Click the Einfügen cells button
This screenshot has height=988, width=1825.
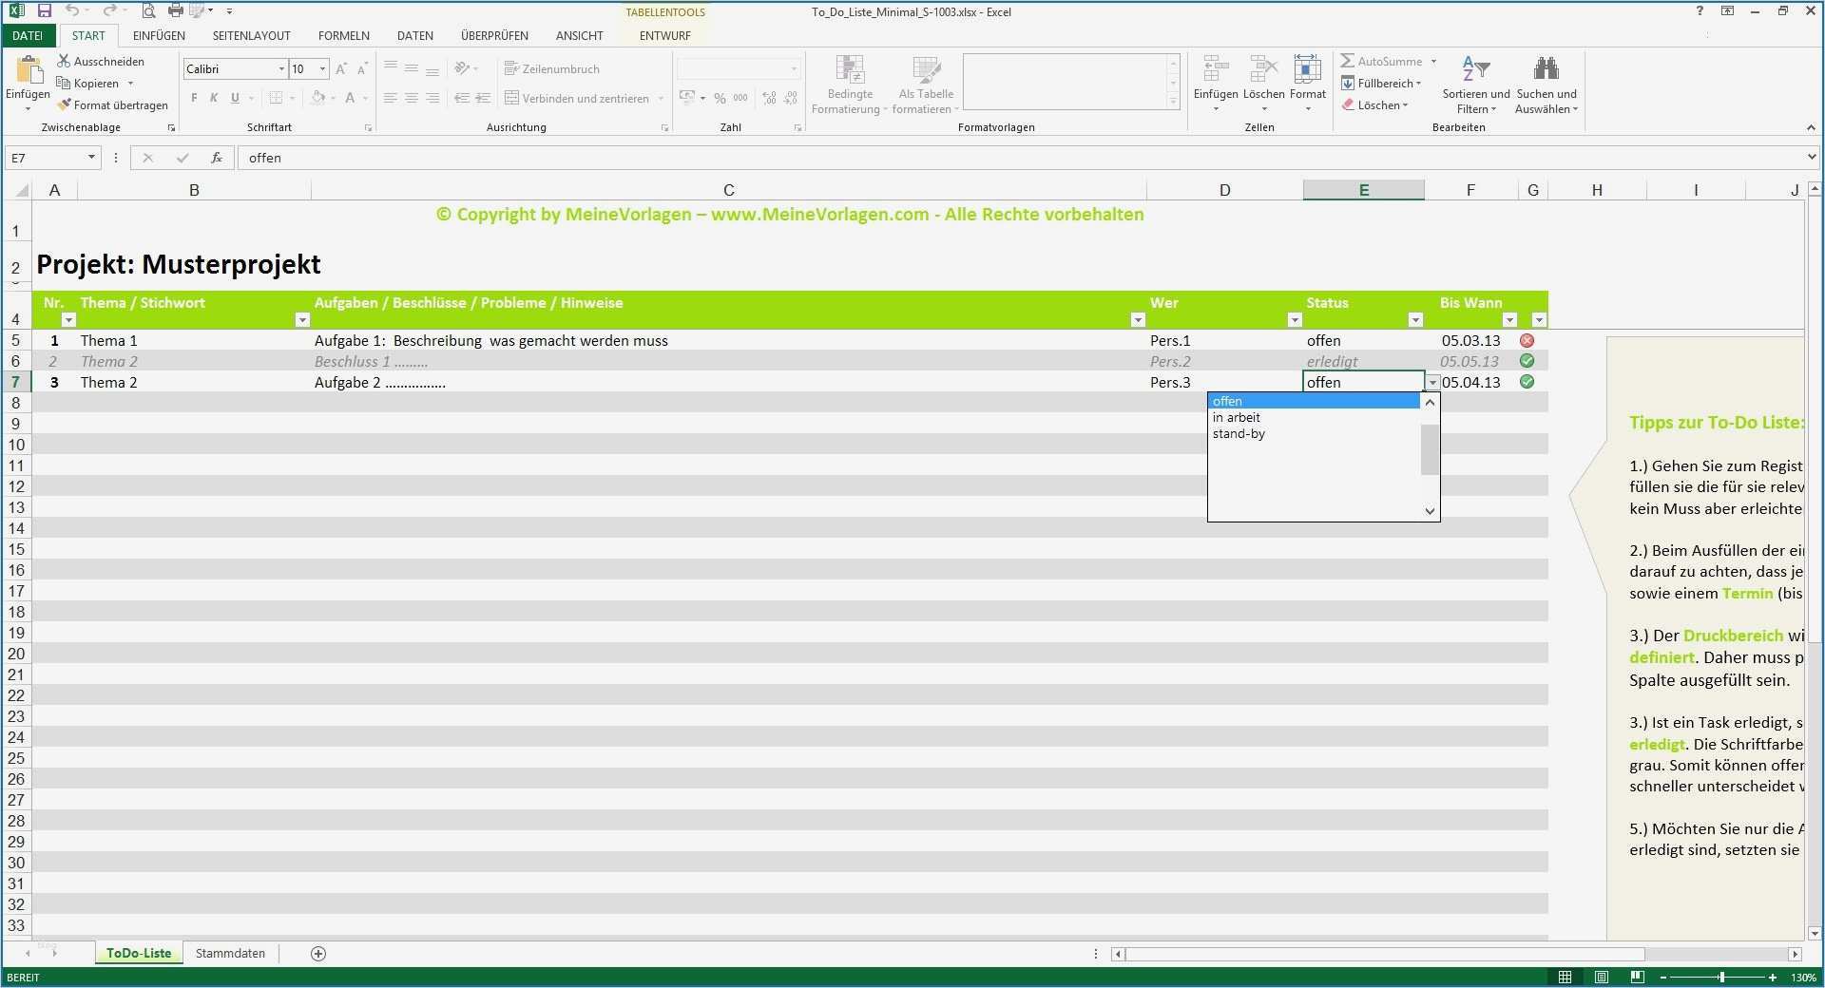pos(1215,84)
